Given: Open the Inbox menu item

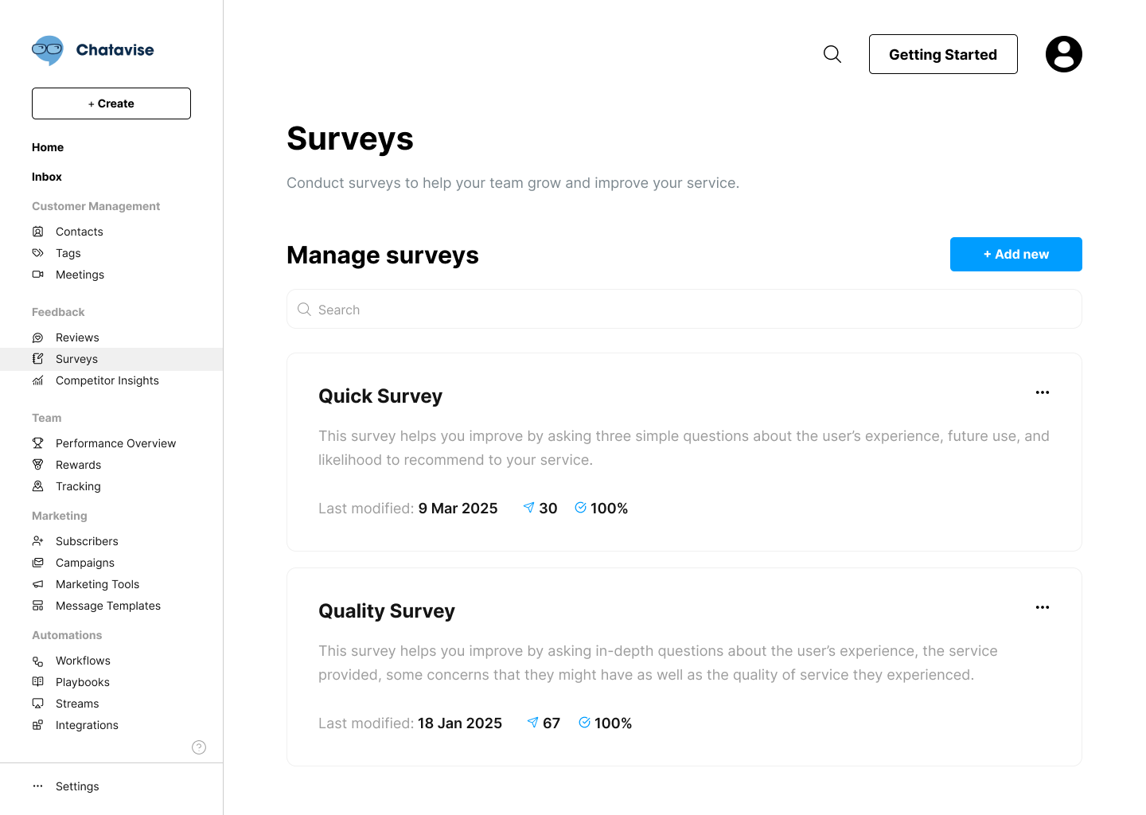Looking at the screenshot, I should coord(47,177).
